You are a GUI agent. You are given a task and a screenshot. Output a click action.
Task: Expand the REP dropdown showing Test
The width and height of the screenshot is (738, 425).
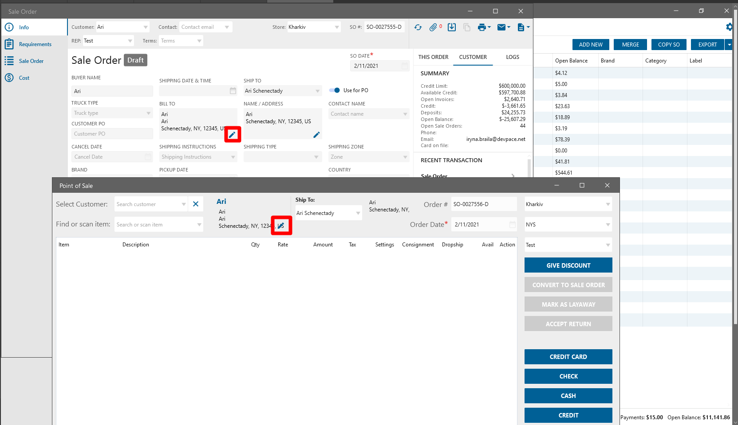point(130,41)
